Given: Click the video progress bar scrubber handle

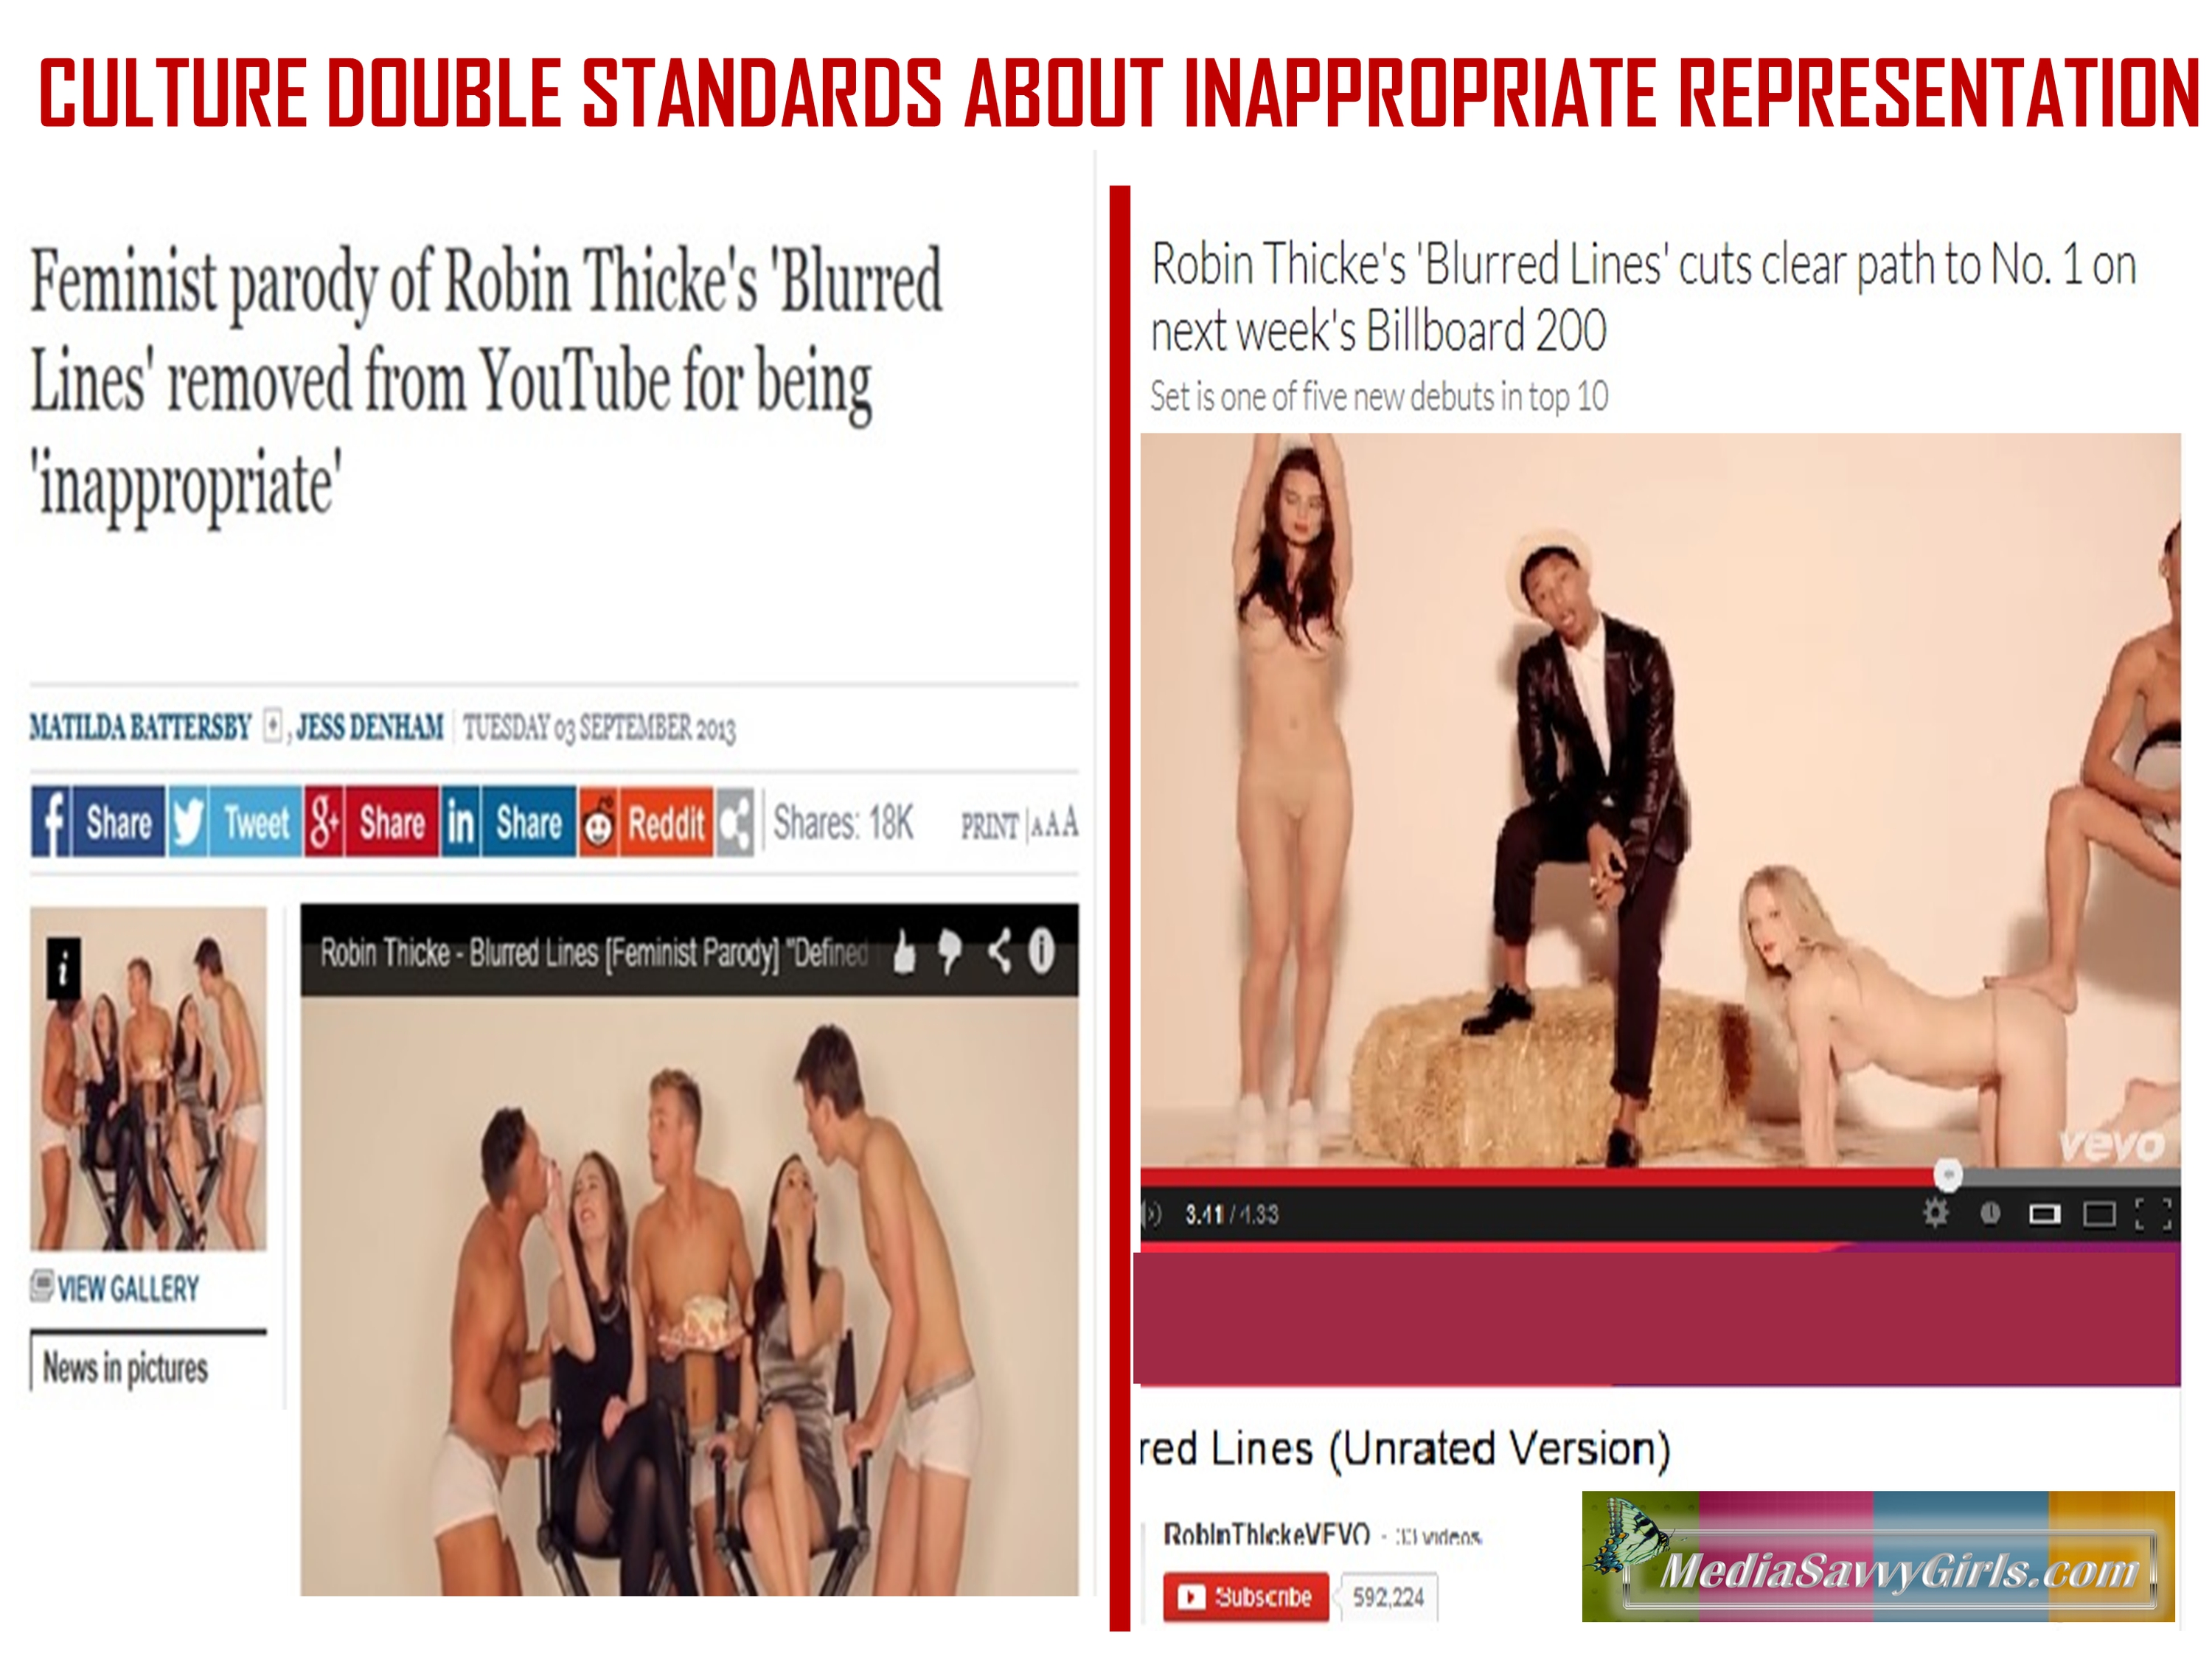Looking at the screenshot, I should 1947,1174.
